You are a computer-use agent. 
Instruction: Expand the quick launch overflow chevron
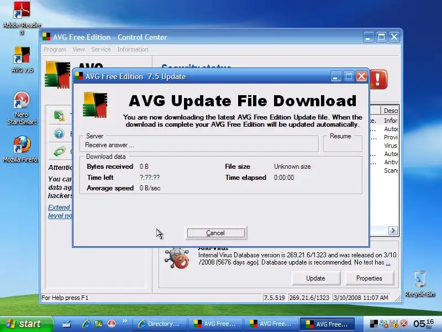(125, 321)
